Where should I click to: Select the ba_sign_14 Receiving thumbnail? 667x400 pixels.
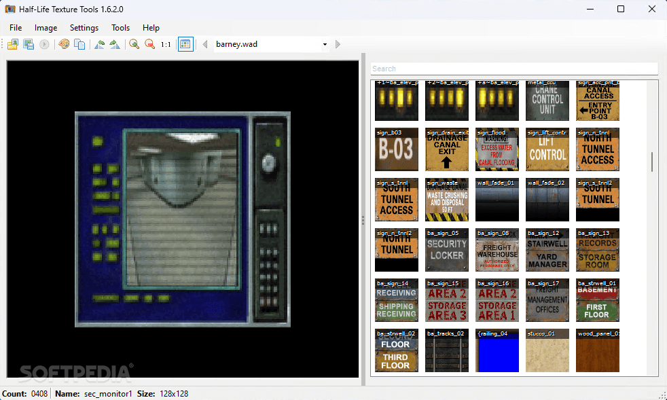tap(397, 300)
